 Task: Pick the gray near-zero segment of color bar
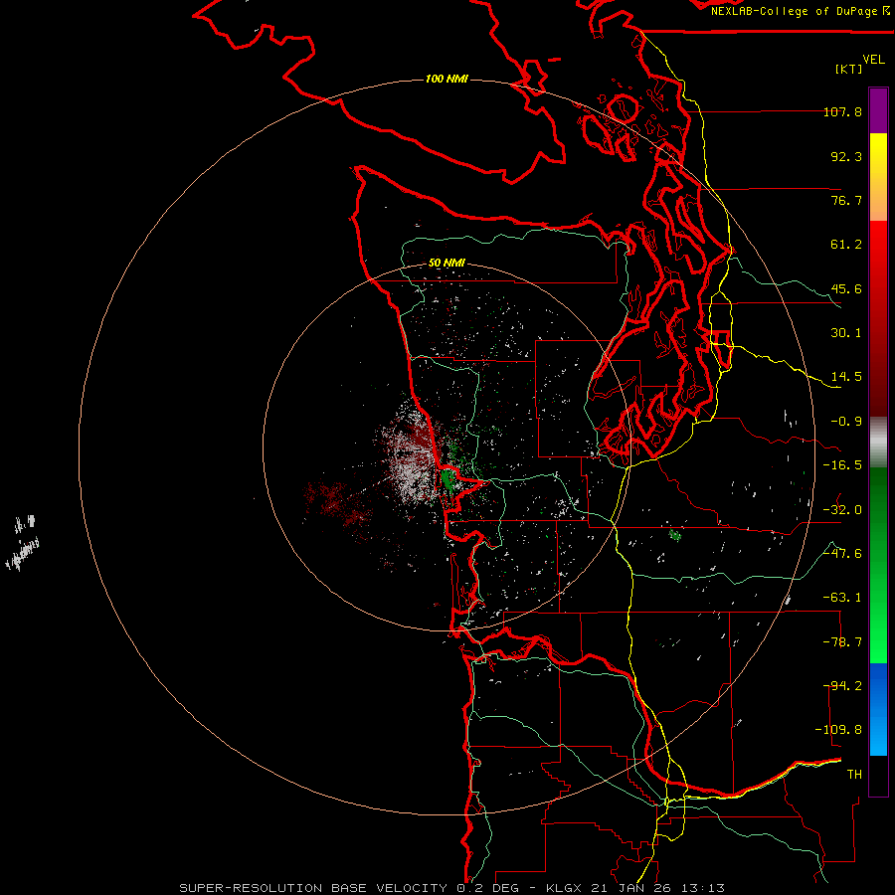pyautogui.click(x=878, y=443)
